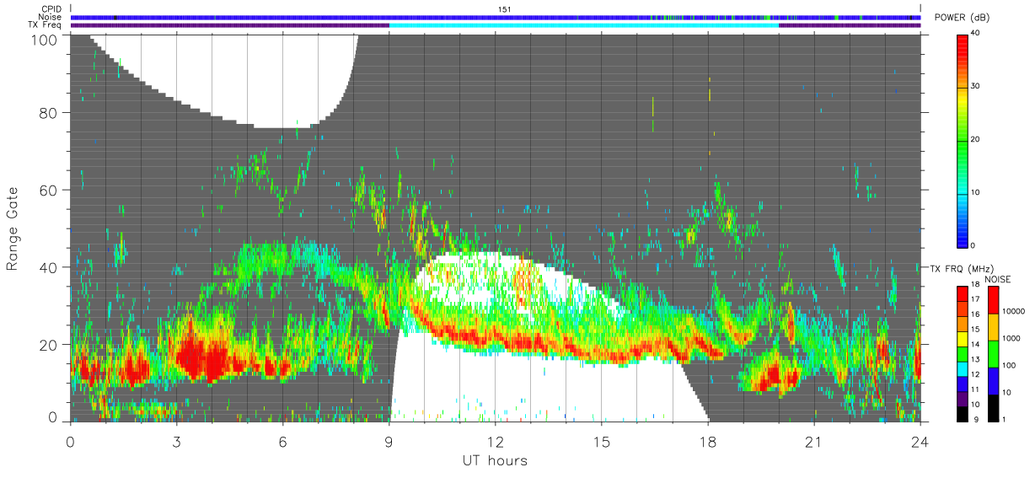Click the POWER gradient colorbar
This screenshot has width=1035, height=478.
pyautogui.click(x=962, y=140)
